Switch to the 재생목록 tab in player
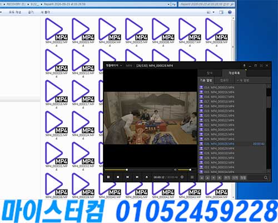The height and width of the screenshot is (223, 278). (x=234, y=73)
